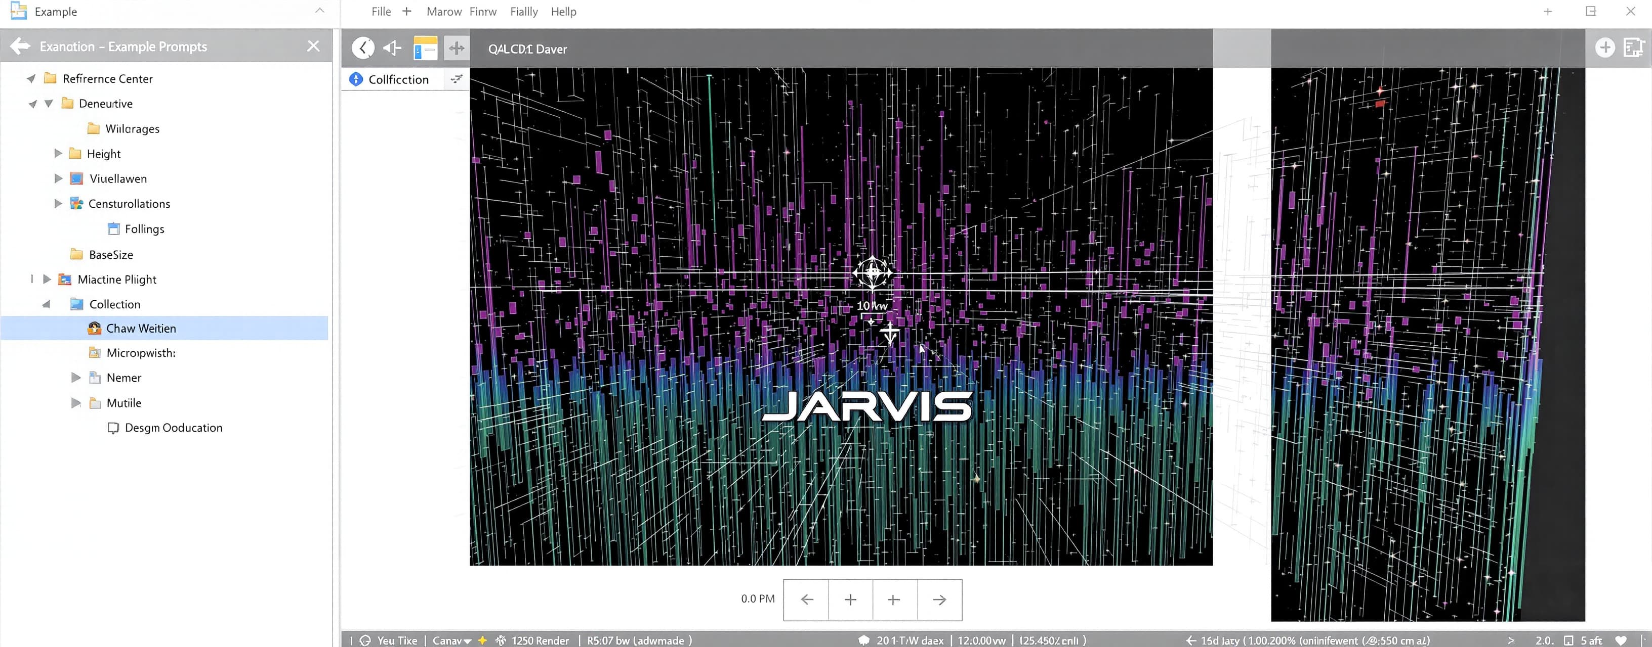Click the small options icon beside Collficction
The width and height of the screenshot is (1652, 647).
coord(457,79)
